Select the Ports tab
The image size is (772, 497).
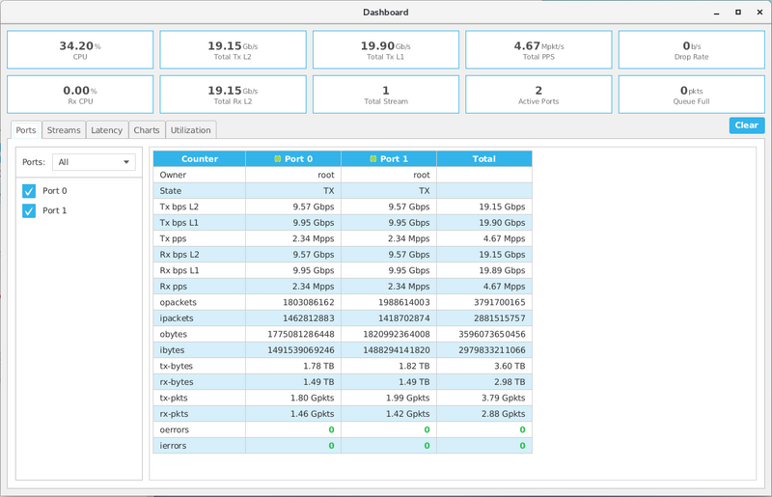coord(26,130)
